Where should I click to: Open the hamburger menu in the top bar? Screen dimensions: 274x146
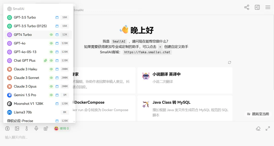268,7
